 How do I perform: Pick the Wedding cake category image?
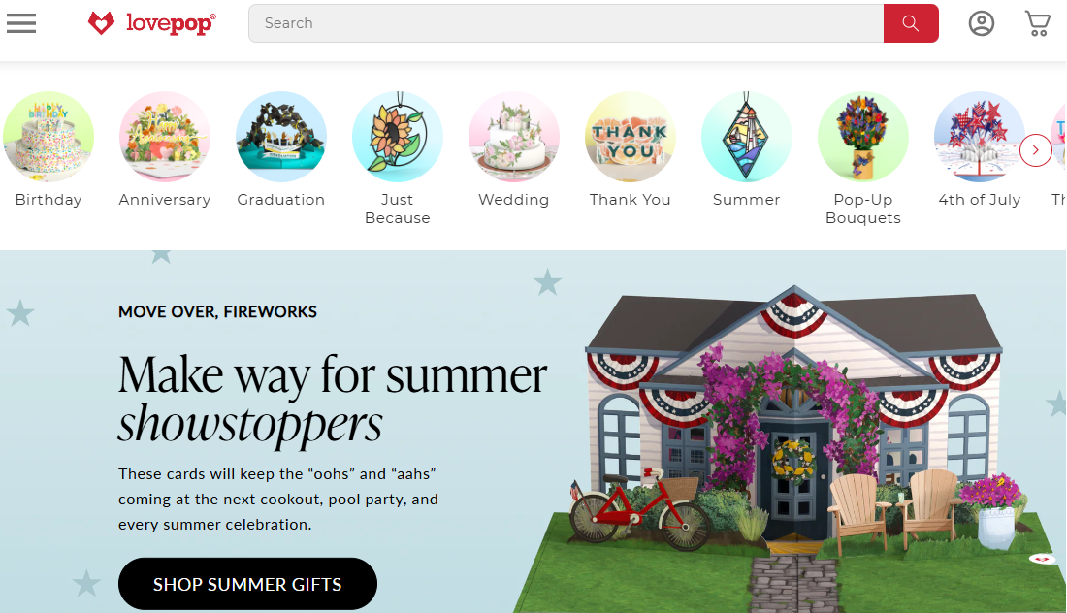514,137
